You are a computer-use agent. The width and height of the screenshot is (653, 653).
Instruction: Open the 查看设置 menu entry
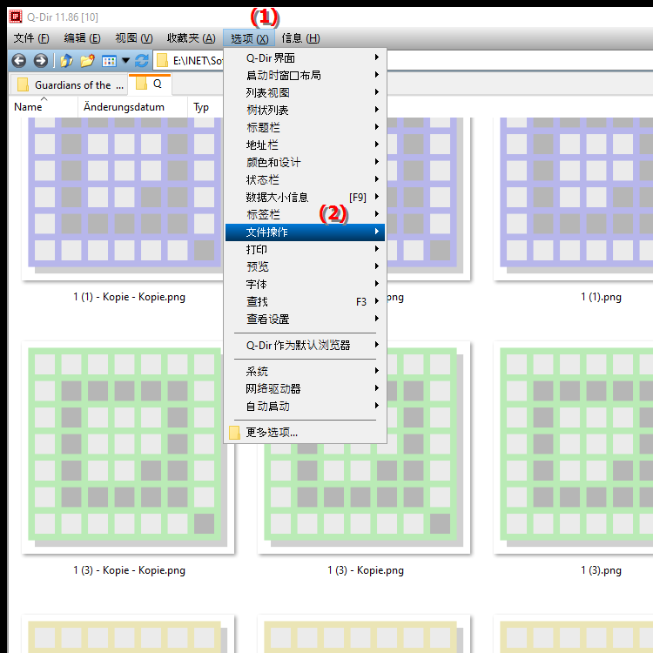click(305, 319)
